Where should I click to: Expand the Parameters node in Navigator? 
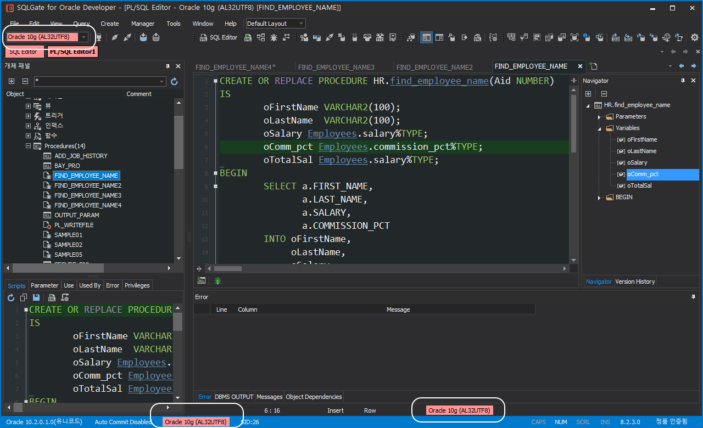[600, 116]
